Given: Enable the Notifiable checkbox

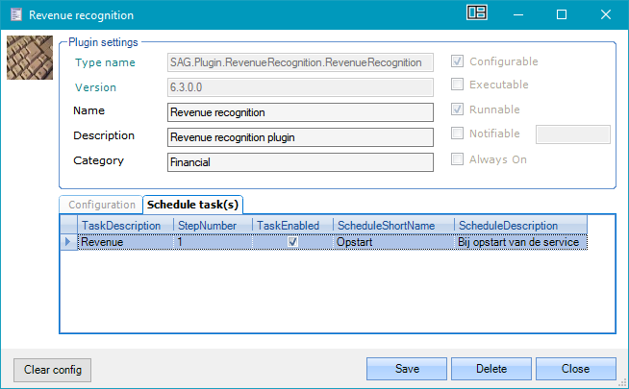Looking at the screenshot, I should pyautogui.click(x=459, y=134).
